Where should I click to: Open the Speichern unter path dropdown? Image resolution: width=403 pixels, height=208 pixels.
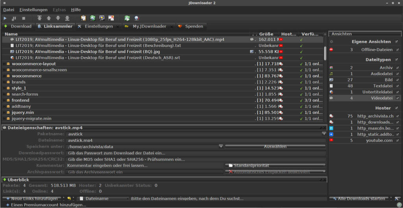pyautogui.click(x=221, y=146)
